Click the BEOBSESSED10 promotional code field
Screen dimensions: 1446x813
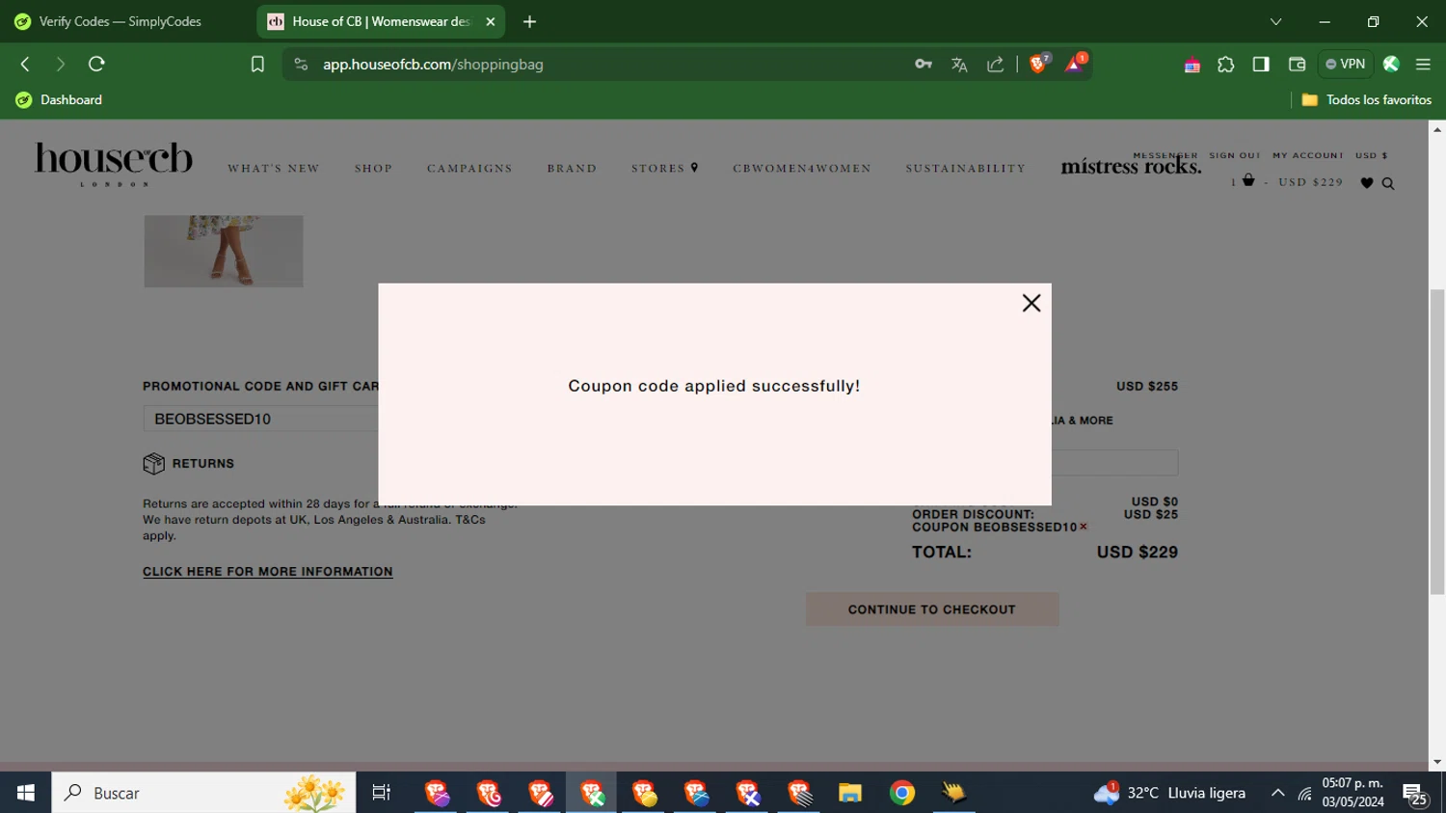[x=260, y=419]
